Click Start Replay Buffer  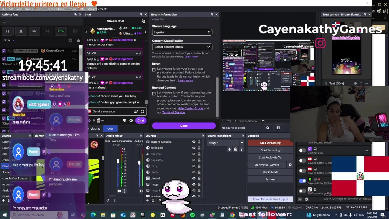(270, 158)
